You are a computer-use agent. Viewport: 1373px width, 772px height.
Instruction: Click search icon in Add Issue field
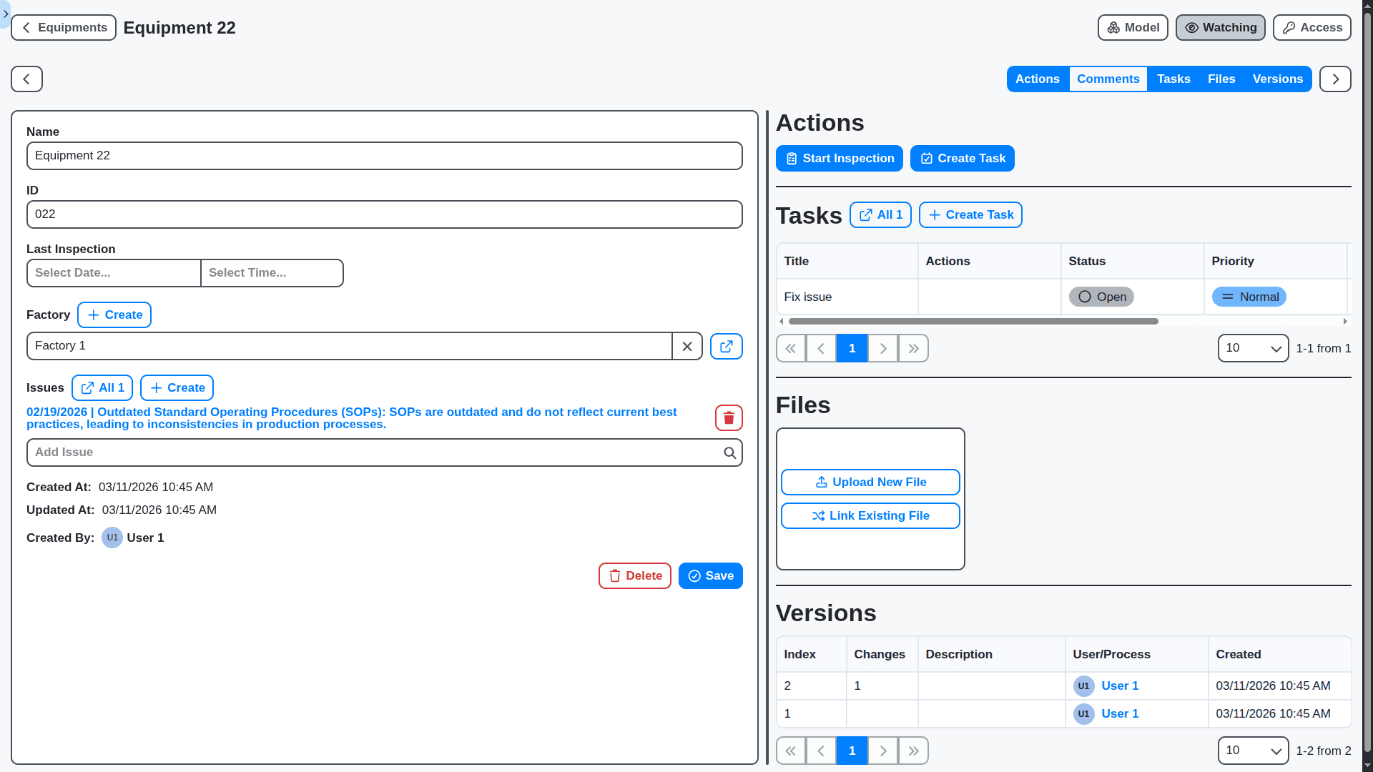(729, 453)
